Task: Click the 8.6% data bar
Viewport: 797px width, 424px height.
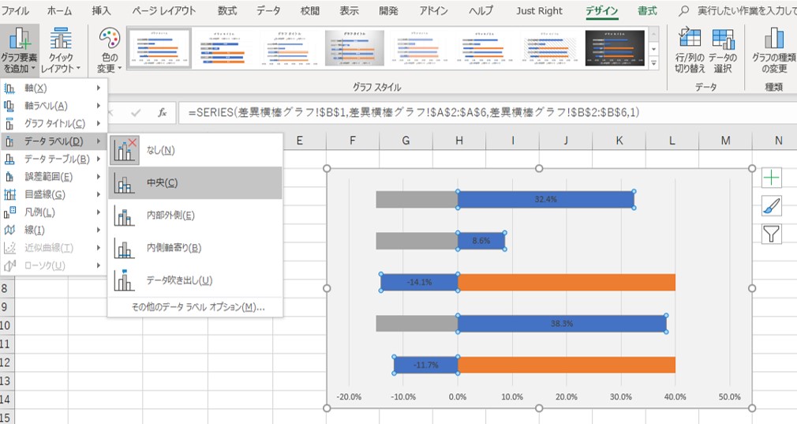Action: click(481, 241)
